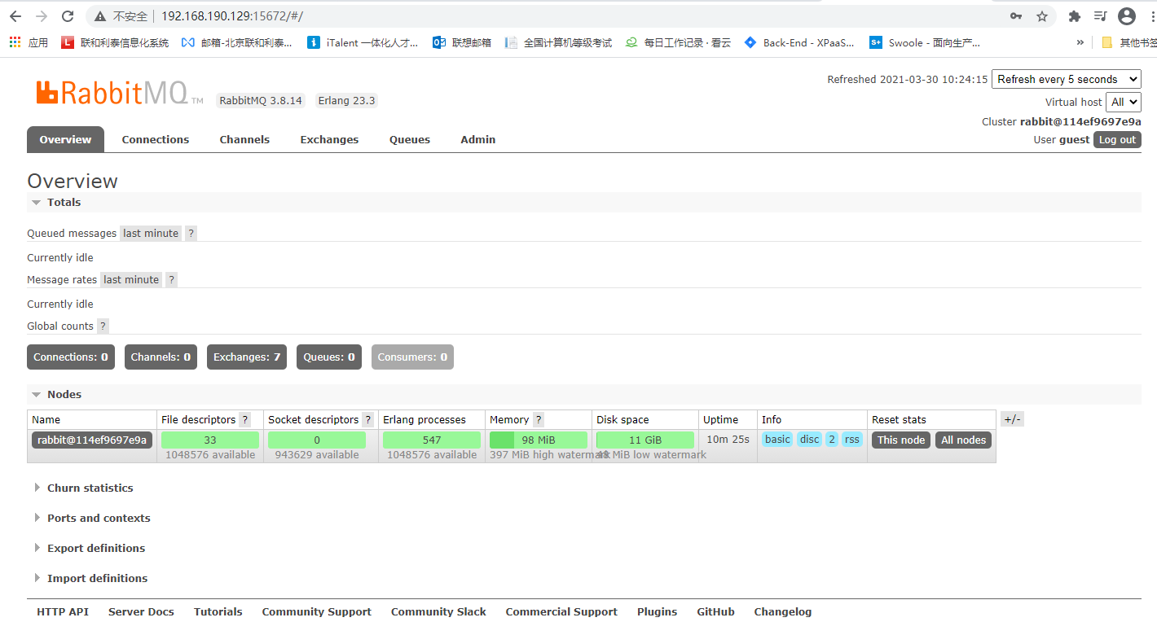Switch to the Connections tab

[156, 140]
